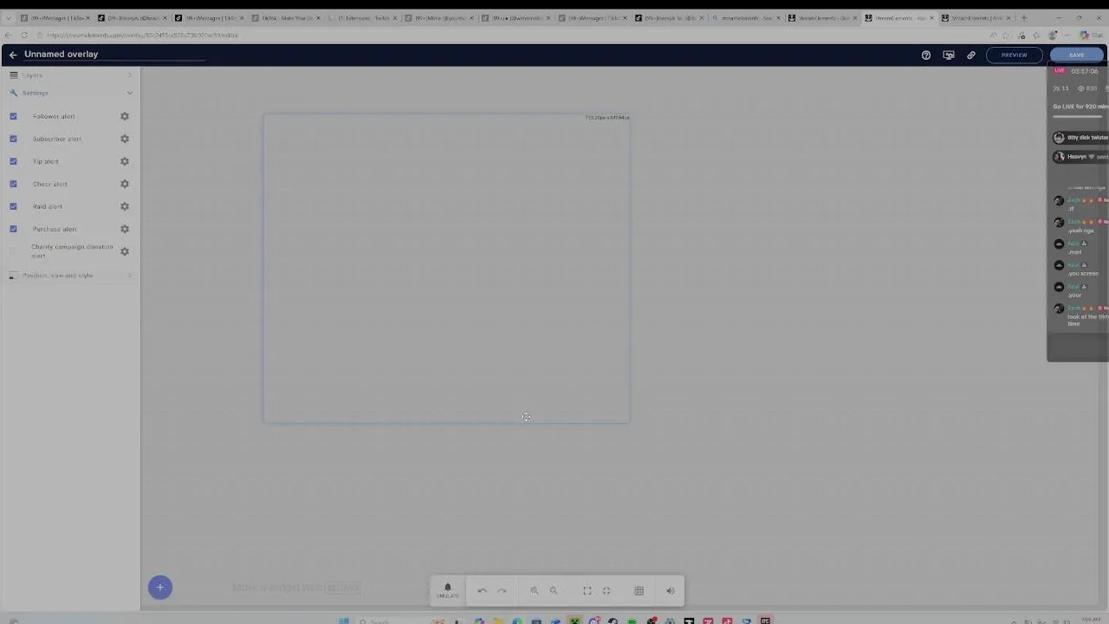Go back using the arrow beside Unnamed overlay
Screen dimensions: 1109x624
tap(13, 55)
